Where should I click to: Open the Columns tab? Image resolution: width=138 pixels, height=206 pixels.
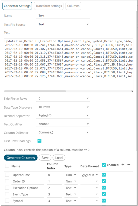click(x=73, y=6)
